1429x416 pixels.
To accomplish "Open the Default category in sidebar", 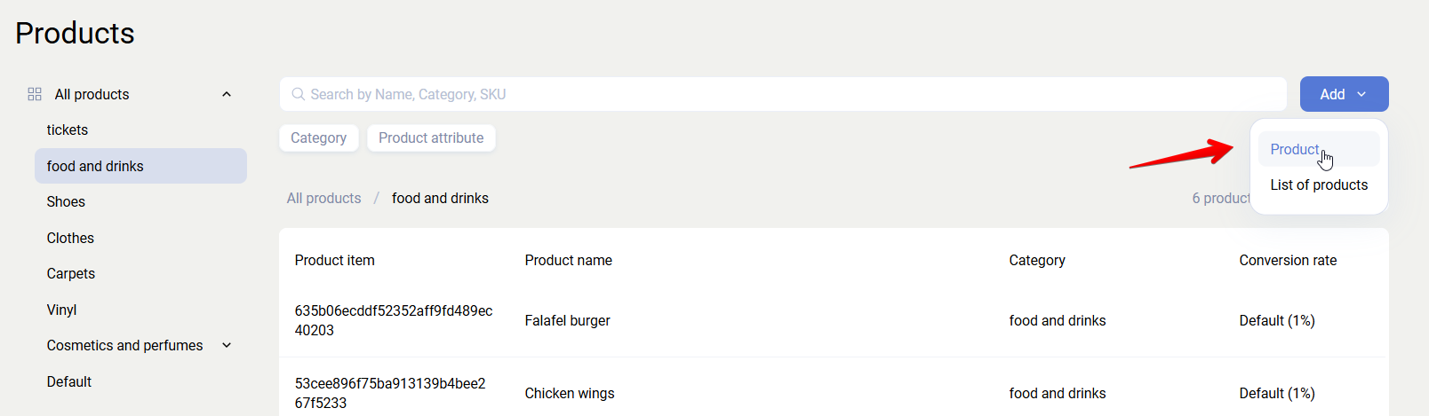I will (x=69, y=381).
